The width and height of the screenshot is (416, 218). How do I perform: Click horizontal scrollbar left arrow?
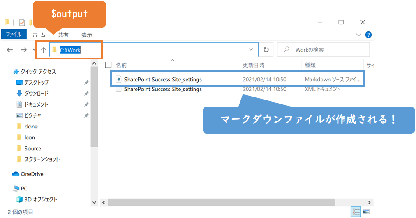[104, 202]
